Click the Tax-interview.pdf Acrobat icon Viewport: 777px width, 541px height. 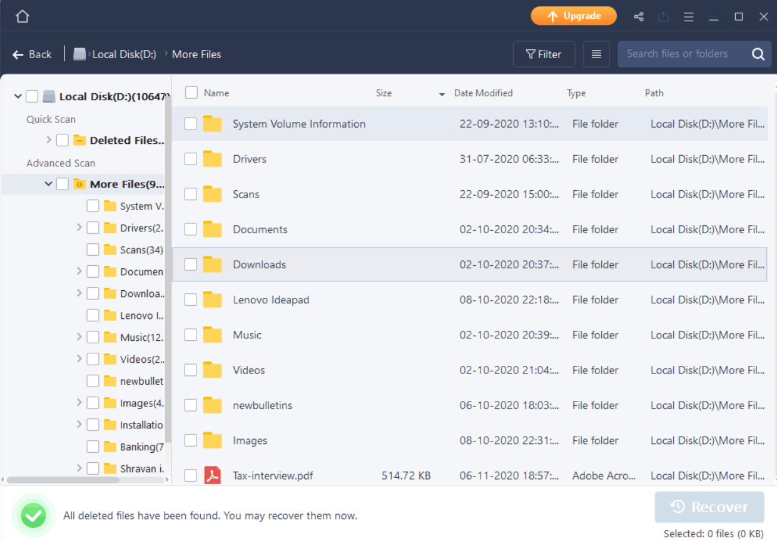213,476
